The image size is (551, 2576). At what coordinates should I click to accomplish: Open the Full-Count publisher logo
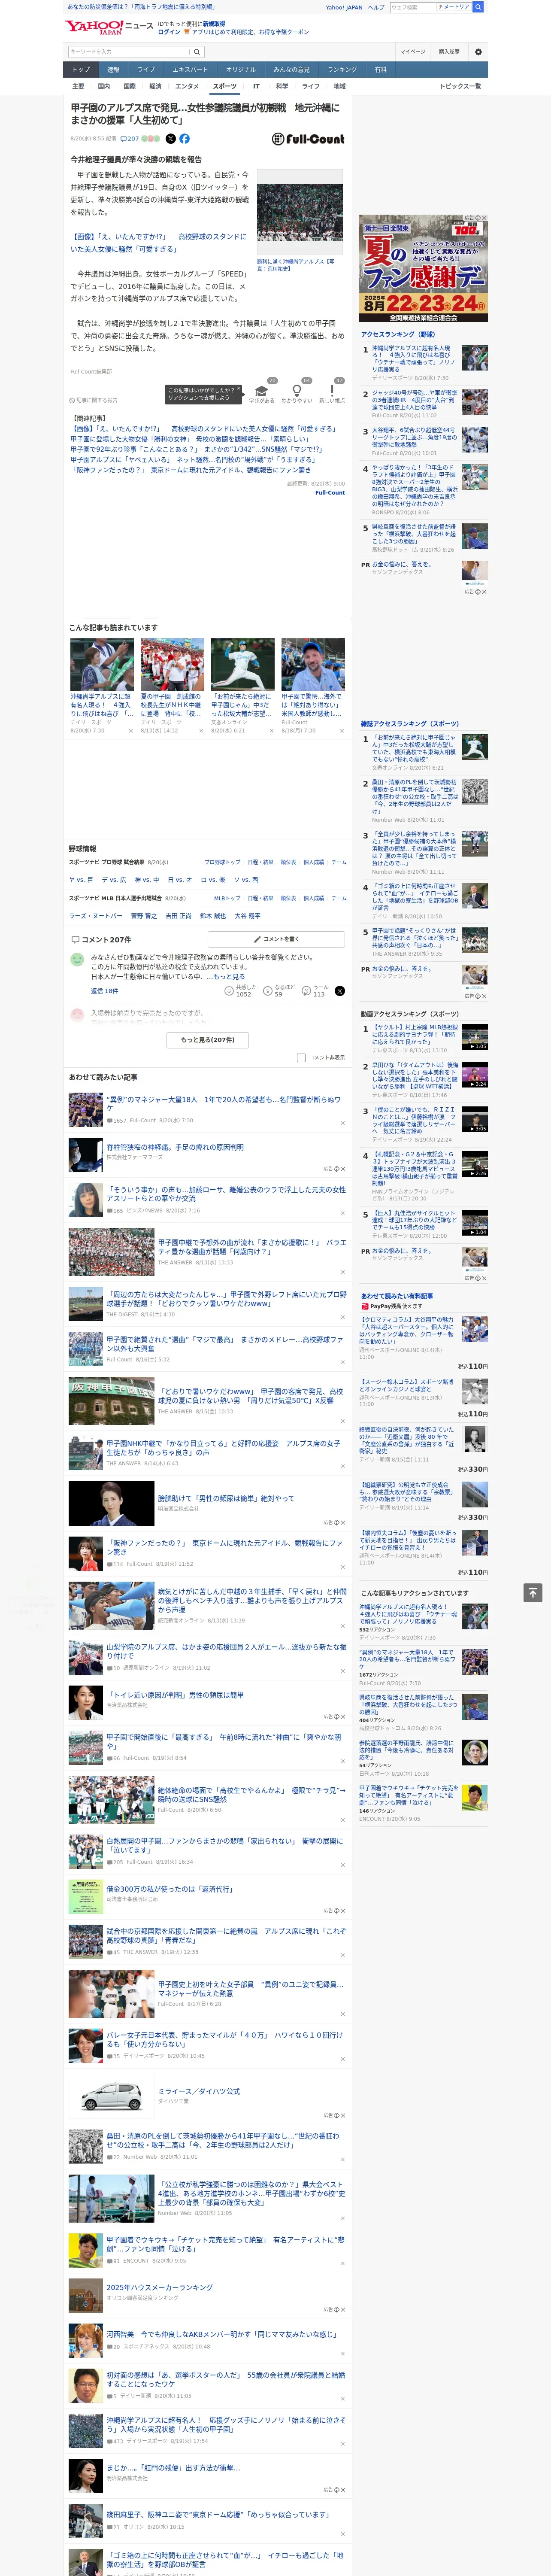click(x=308, y=139)
